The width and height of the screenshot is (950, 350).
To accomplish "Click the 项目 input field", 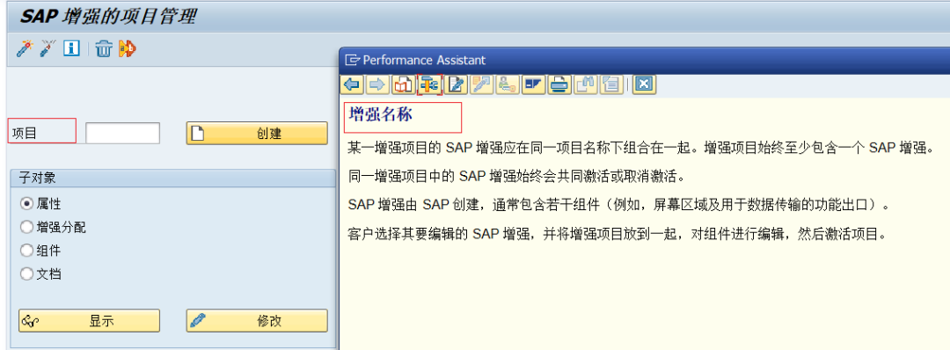I will [x=123, y=133].
